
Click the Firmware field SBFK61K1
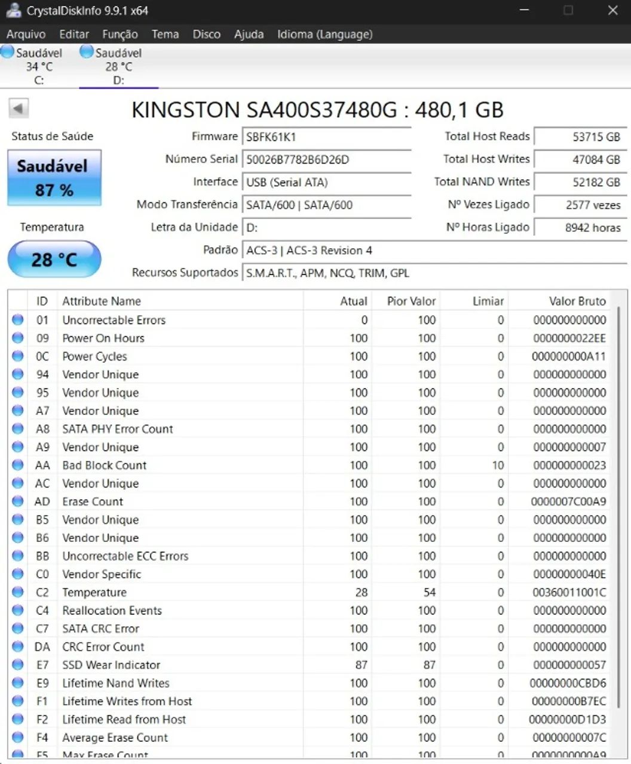[x=326, y=137]
